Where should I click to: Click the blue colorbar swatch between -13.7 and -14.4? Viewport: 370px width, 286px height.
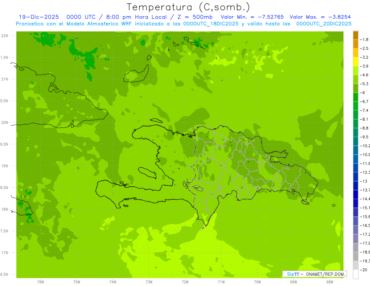356,194
